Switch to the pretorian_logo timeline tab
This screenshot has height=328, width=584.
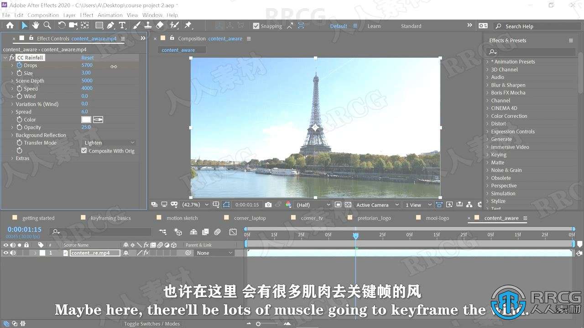[x=374, y=218]
